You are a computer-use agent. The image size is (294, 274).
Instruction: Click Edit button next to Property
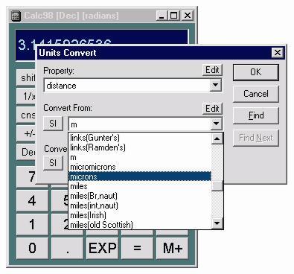point(212,70)
